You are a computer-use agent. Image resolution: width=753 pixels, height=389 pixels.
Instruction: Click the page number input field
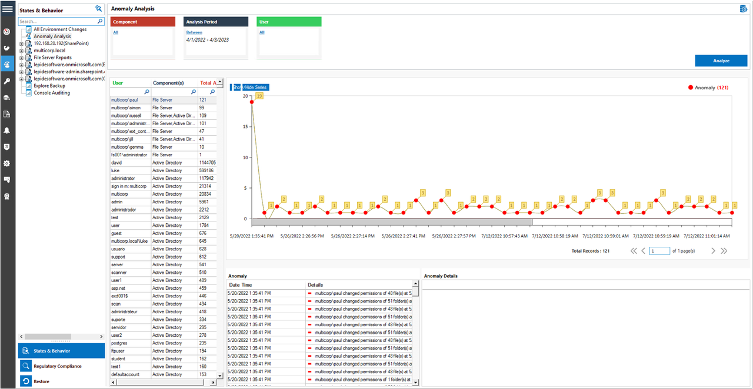(x=659, y=251)
